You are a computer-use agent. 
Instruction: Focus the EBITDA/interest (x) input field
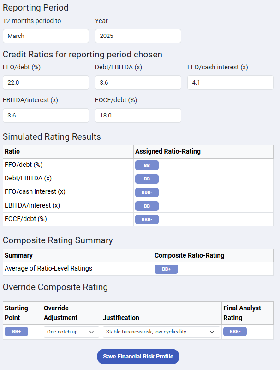pyautogui.click(x=46, y=115)
